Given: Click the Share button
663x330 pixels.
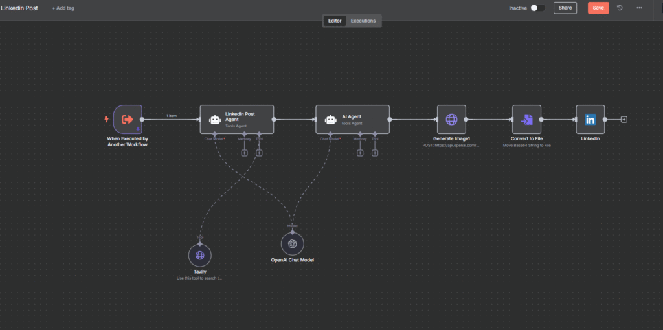Looking at the screenshot, I should pyautogui.click(x=565, y=8).
